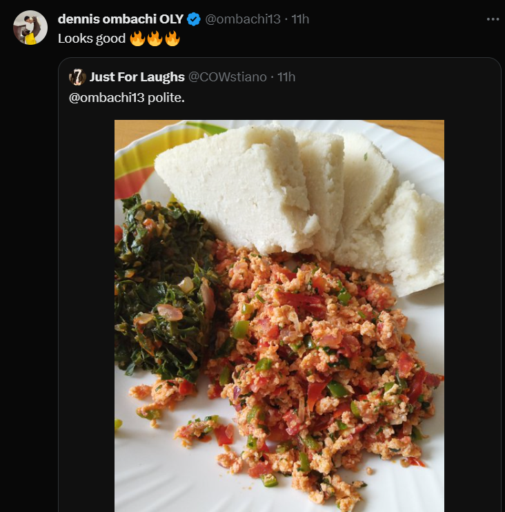
Task: Click the main tweet's 11h timestamp
Action: click(300, 19)
